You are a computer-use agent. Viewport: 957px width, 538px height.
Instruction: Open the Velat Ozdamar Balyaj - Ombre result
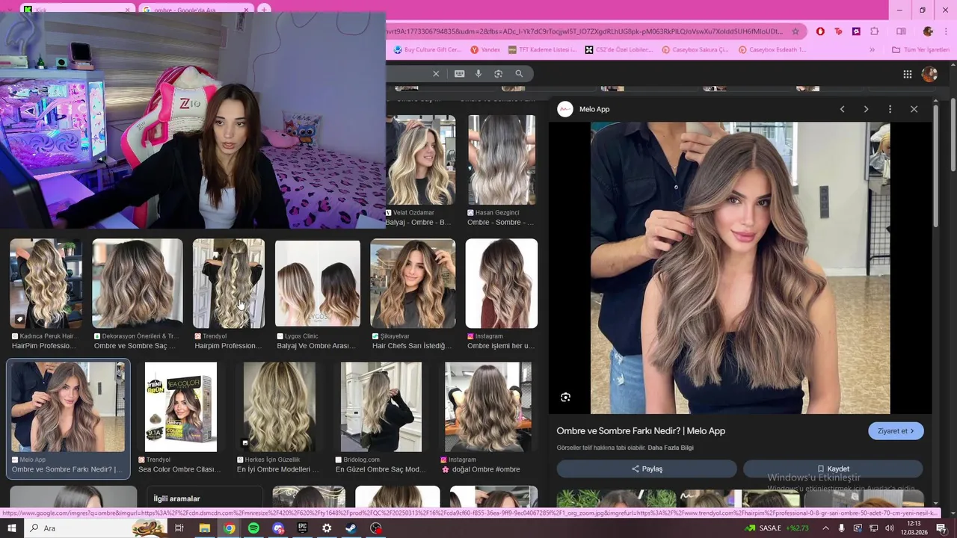click(x=420, y=171)
